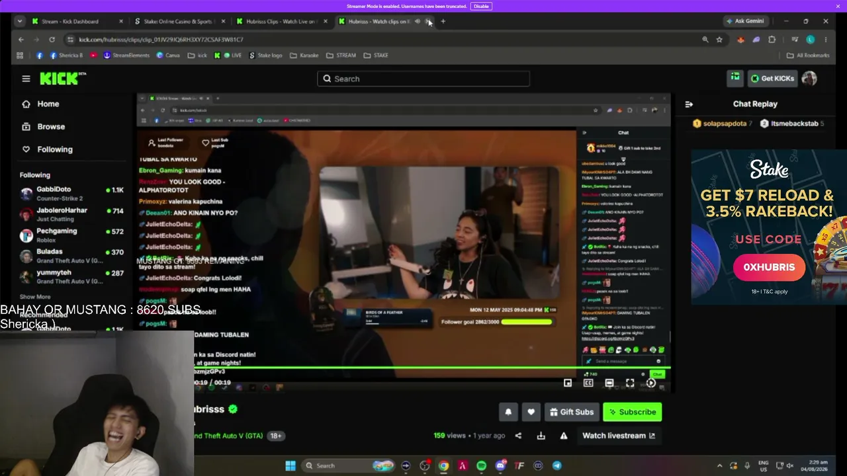This screenshot has height=476, width=847.
Task: Reload the page in Chrome
Action: point(52,40)
